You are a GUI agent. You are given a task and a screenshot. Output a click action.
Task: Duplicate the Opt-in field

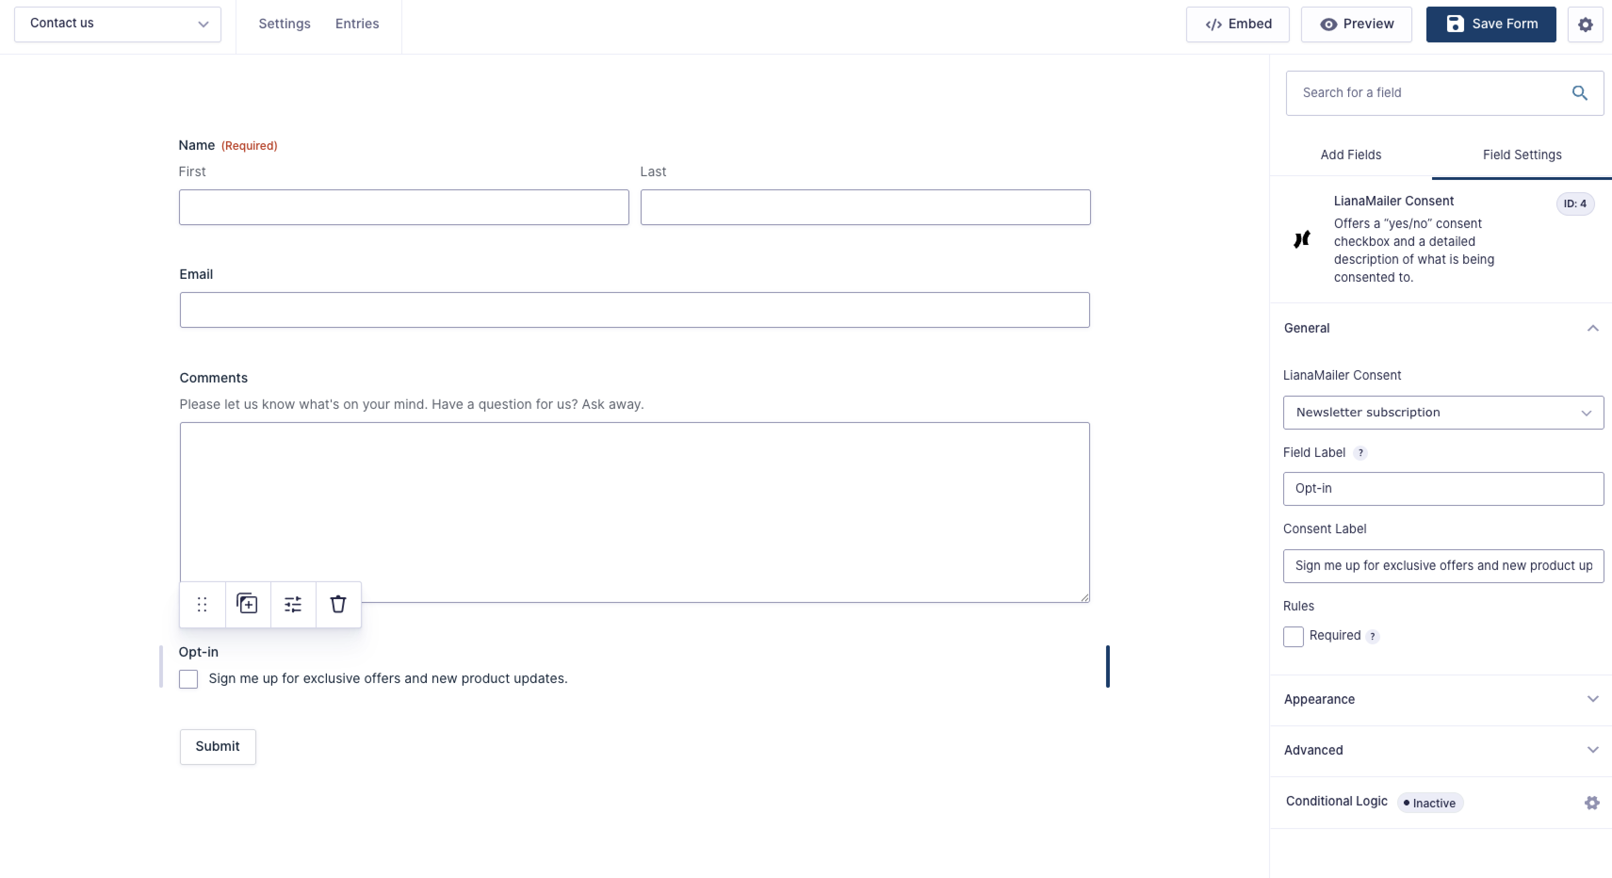tap(248, 604)
